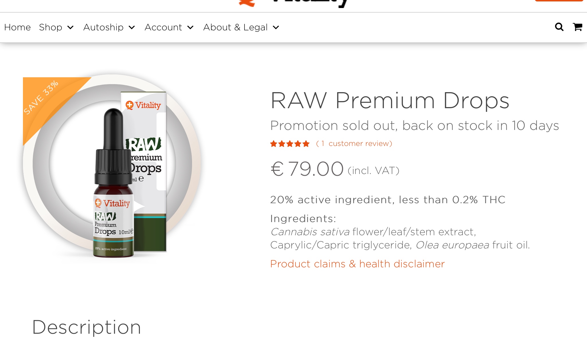
Task: Open the 1 customer review link
Action: (354, 144)
